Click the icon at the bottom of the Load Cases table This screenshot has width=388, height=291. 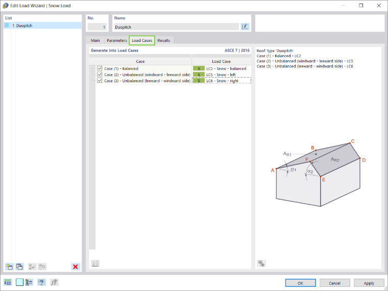pyautogui.click(x=95, y=263)
